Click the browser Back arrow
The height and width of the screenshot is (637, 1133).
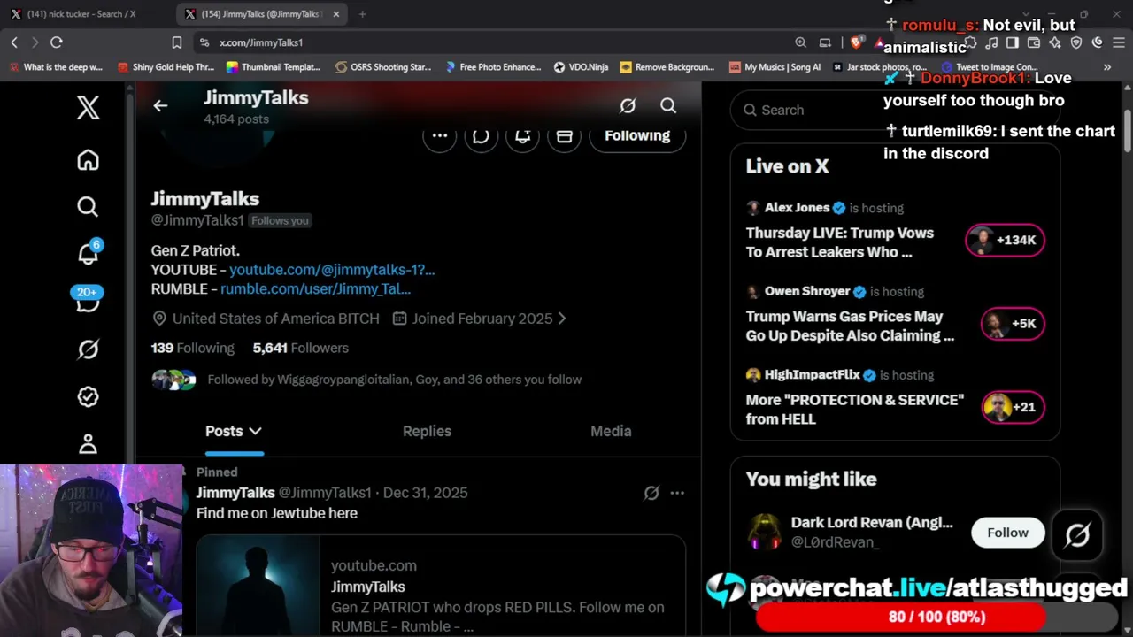(x=14, y=42)
